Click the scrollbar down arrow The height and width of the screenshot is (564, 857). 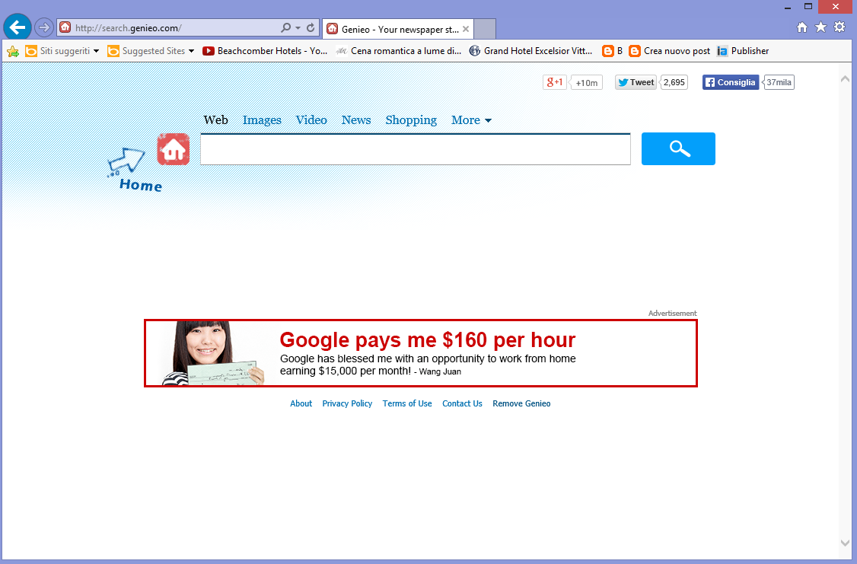coord(845,543)
